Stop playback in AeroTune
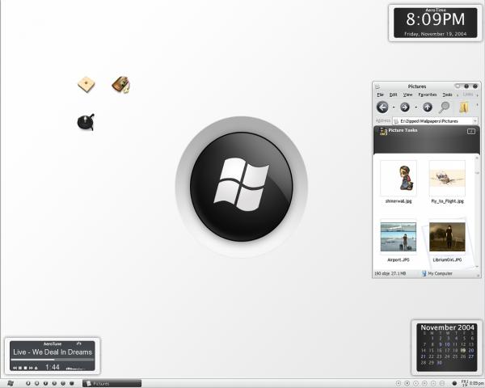This screenshot has width=485, height=388. (25, 368)
